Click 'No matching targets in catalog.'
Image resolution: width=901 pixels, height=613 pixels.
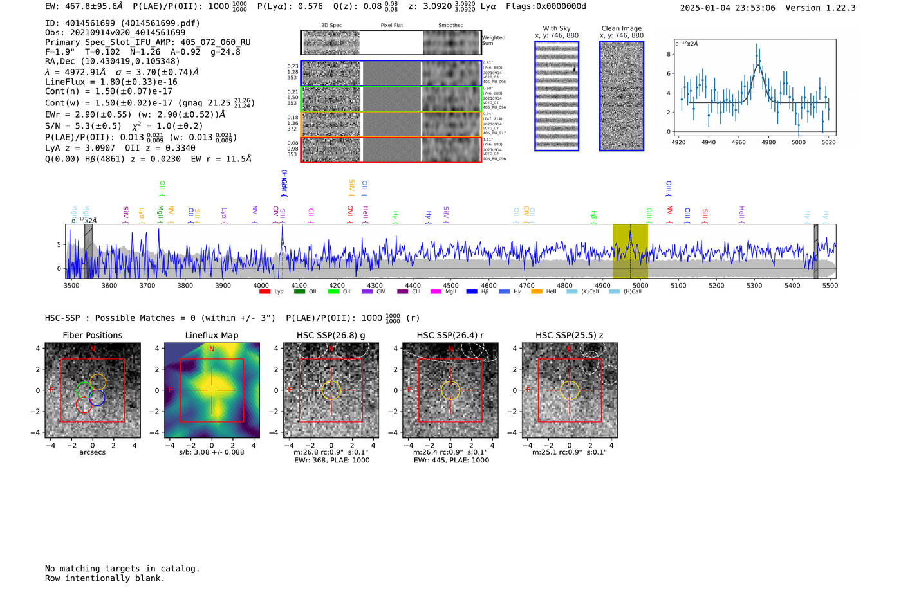pos(122,569)
